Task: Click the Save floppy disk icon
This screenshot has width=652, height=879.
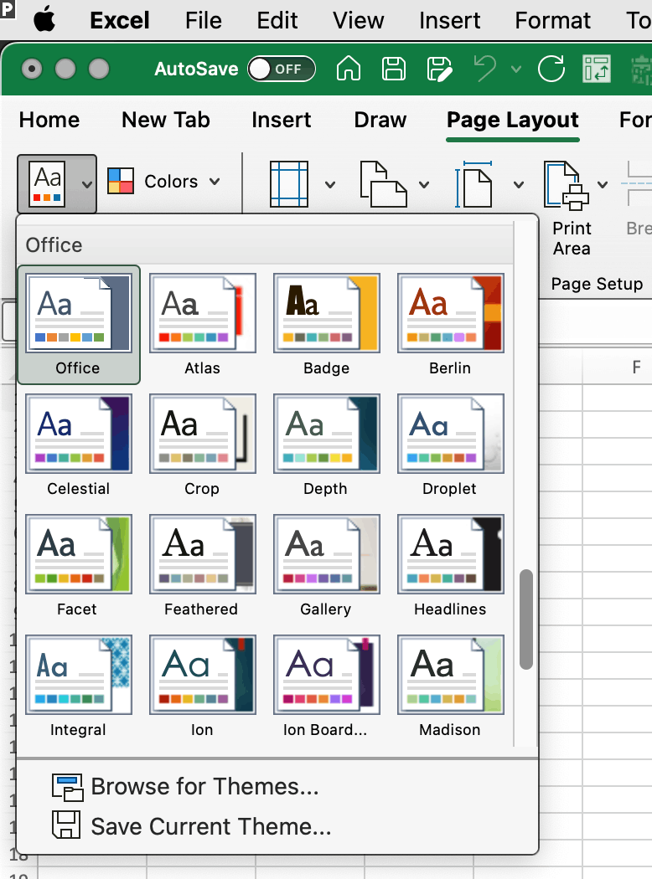Action: [394, 69]
